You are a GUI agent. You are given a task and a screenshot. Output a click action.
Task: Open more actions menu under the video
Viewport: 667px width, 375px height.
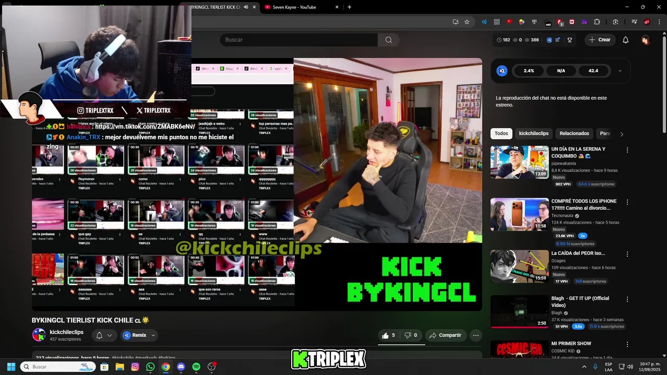point(476,335)
